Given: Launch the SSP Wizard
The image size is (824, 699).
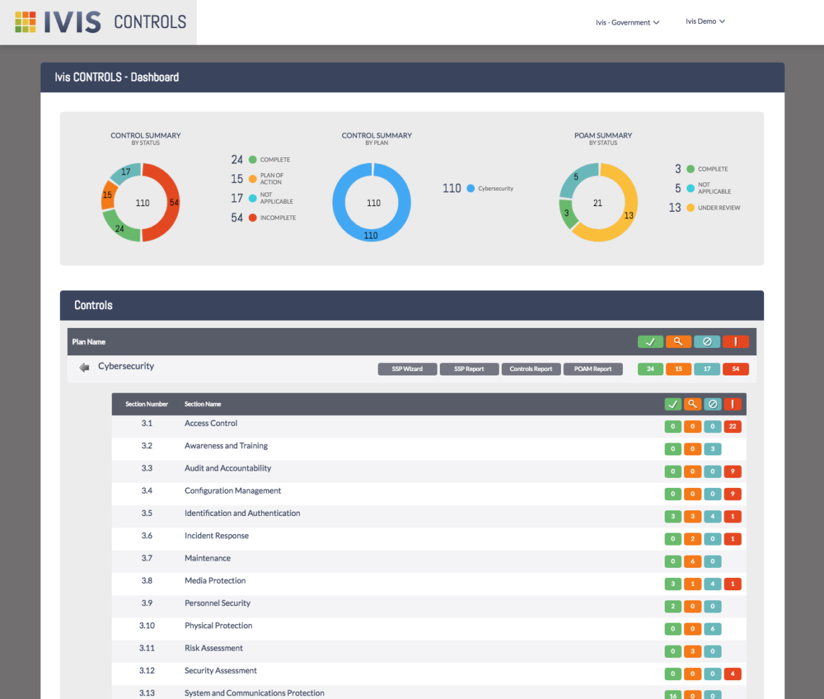Looking at the screenshot, I should pos(408,368).
